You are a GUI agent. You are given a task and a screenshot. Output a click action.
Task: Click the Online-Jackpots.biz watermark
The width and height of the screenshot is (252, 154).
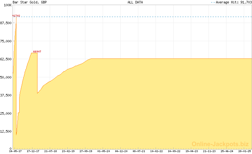coord(220,144)
